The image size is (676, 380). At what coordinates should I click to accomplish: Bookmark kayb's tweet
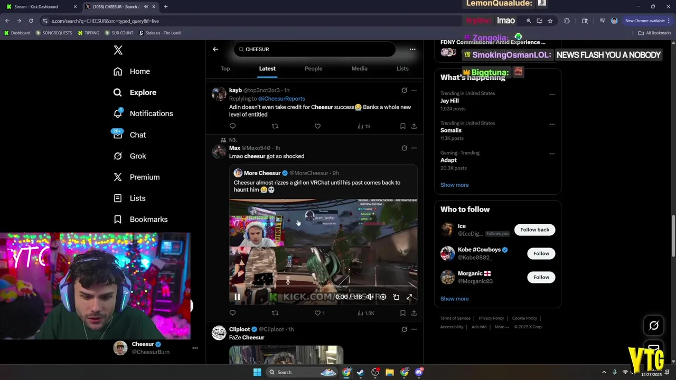[402, 126]
